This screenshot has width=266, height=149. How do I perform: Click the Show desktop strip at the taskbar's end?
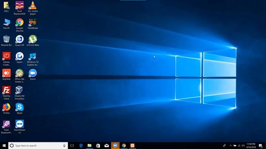click(x=265, y=146)
